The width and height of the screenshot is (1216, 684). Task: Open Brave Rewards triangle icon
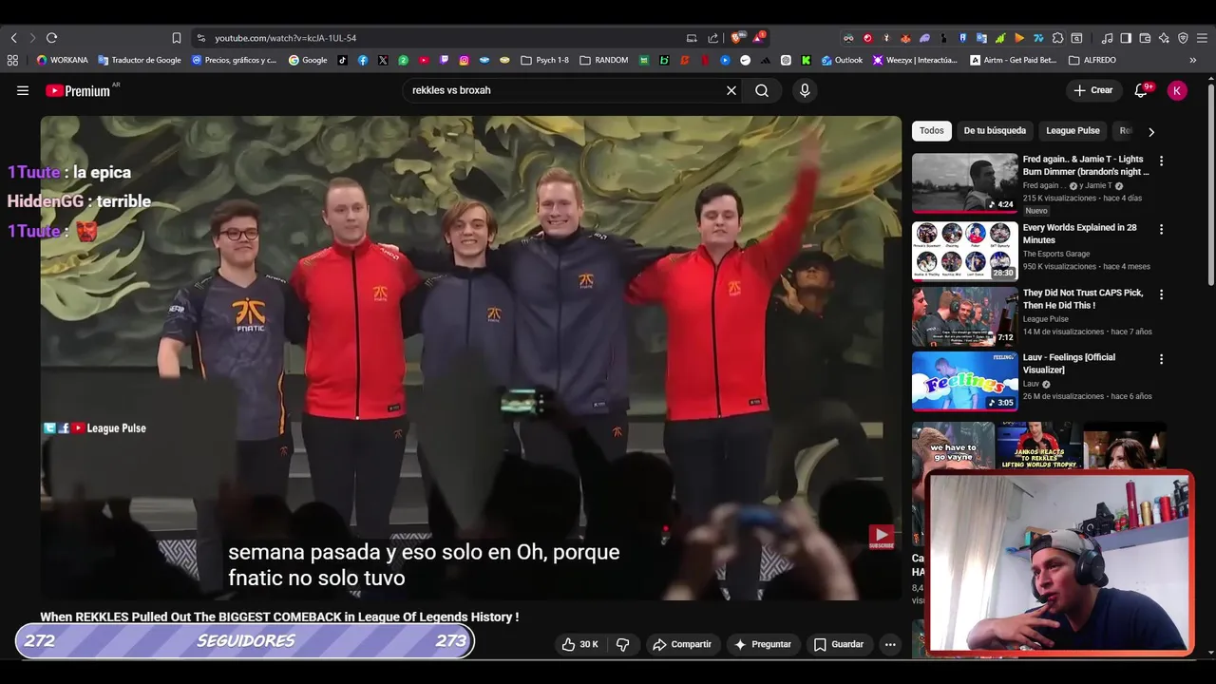[x=758, y=38]
